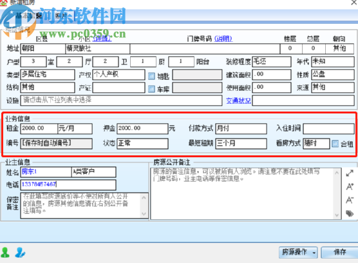Open the 付款方式 dropdown showing 月付

click(x=241, y=129)
